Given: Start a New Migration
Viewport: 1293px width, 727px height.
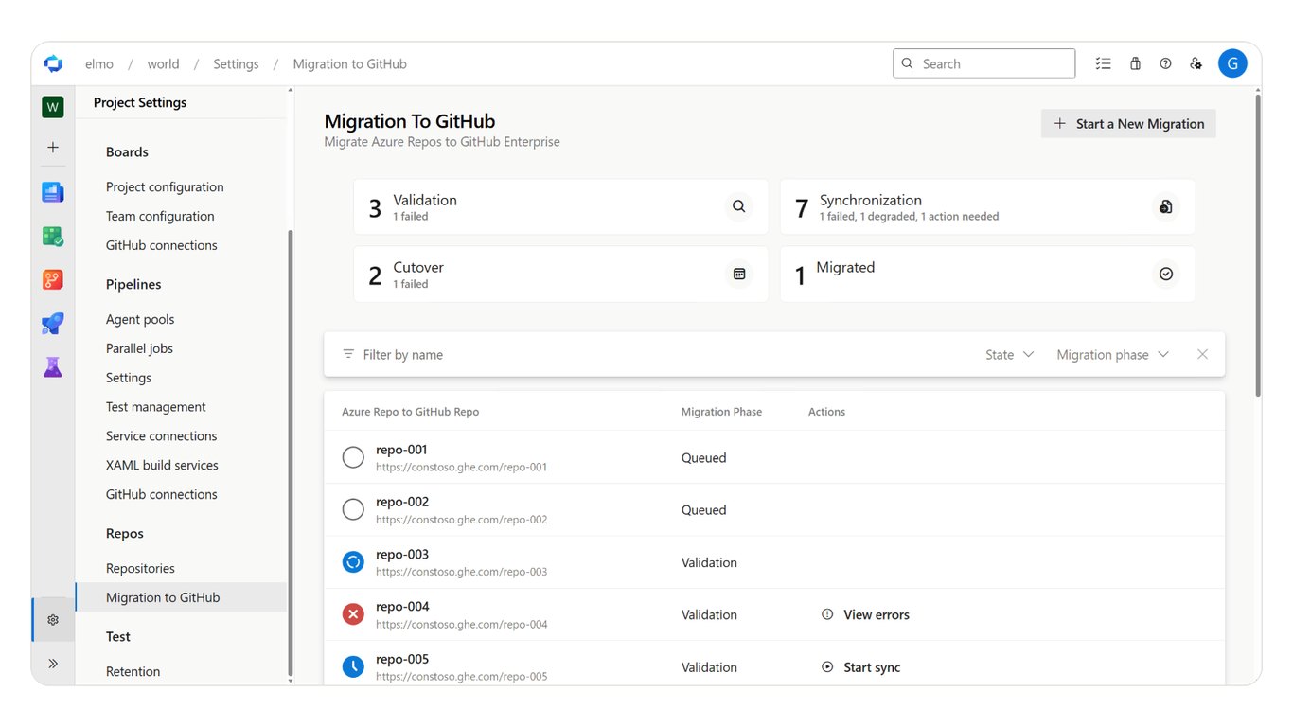Looking at the screenshot, I should (x=1128, y=124).
